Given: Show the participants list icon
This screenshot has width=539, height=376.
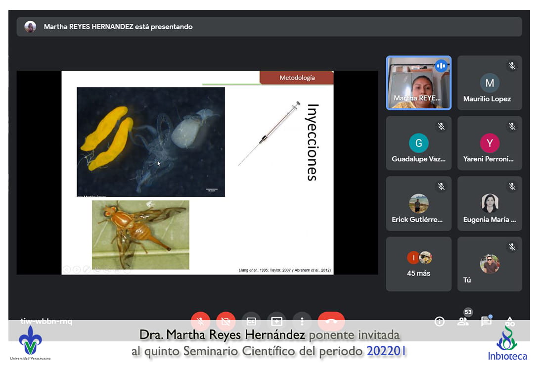Looking at the screenshot, I should click(463, 322).
